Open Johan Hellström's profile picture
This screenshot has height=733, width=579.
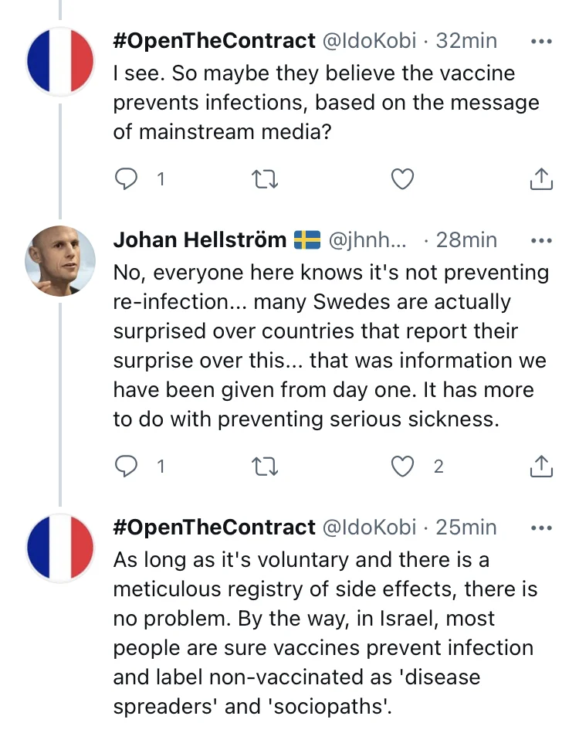60,260
